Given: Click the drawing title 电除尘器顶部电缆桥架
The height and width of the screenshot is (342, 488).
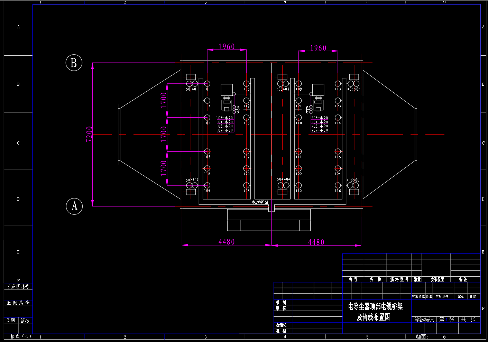Looking at the screenshot, I should [375, 306].
